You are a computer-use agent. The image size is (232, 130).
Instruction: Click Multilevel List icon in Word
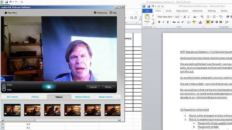click(x=220, y=17)
